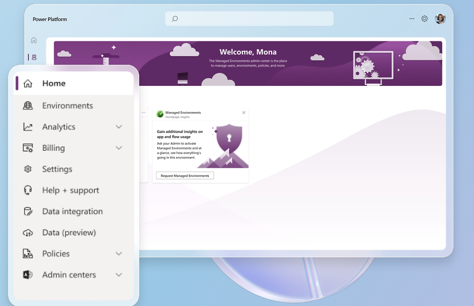Click 'Gain additional insights on app and flow usage'
The height and width of the screenshot is (306, 474).
coord(180,134)
